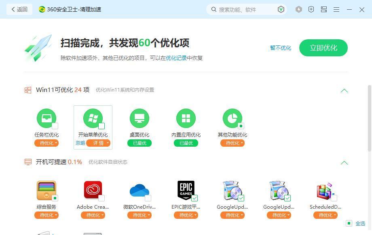Click the first GoogleUpd... installer icon

[232, 190]
